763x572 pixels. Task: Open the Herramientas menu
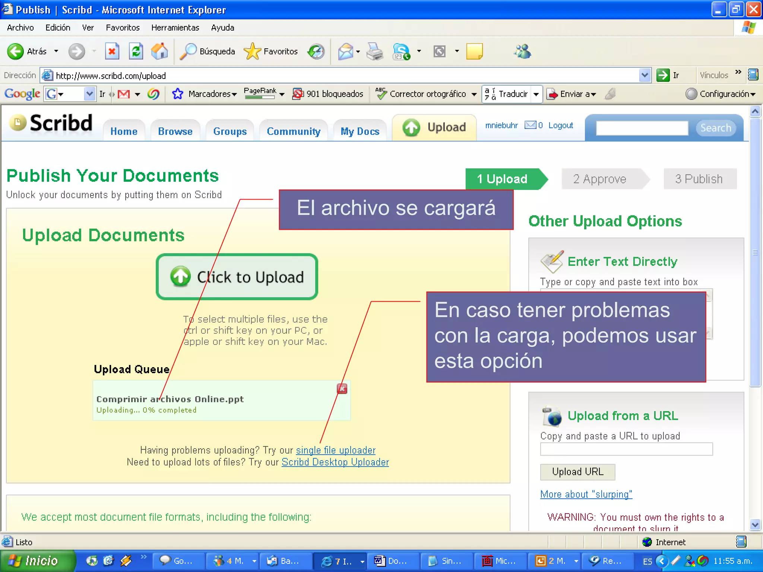(x=175, y=28)
